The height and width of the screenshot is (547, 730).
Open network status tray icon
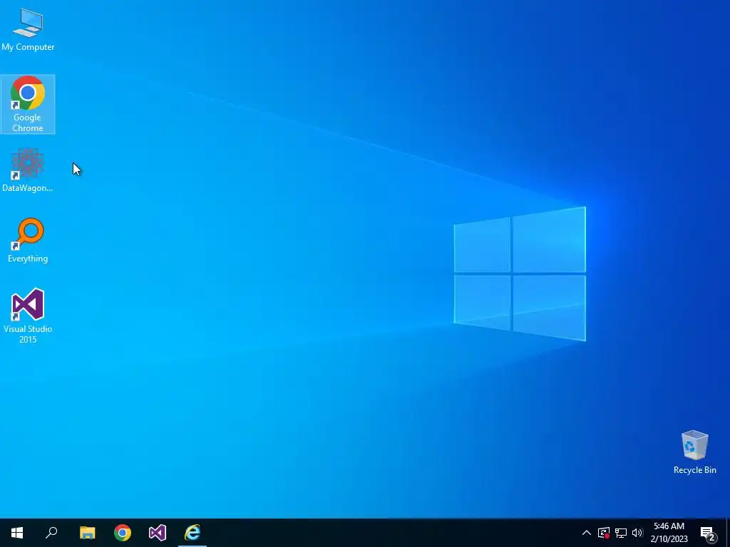(621, 533)
